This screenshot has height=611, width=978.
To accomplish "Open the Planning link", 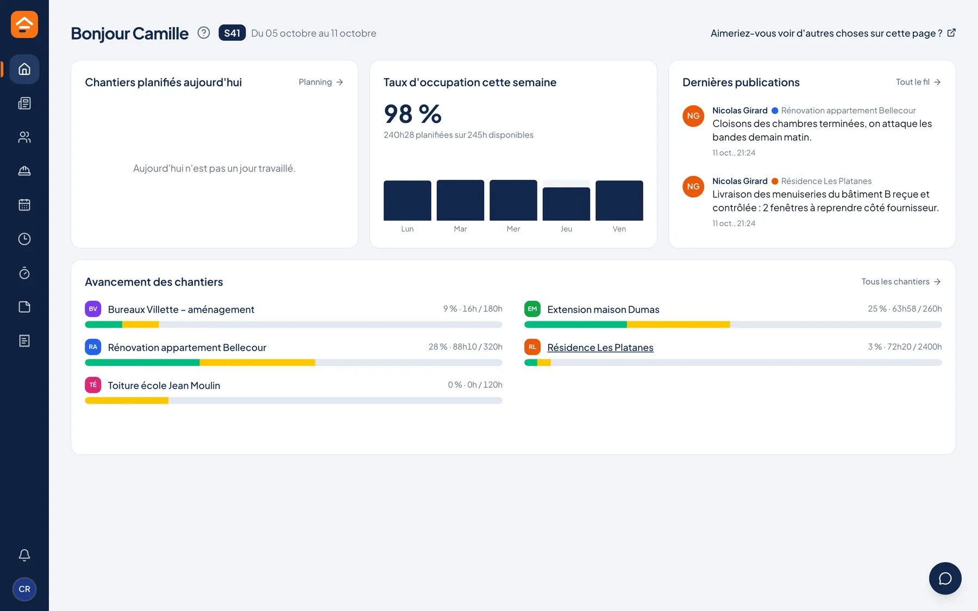I will (321, 82).
